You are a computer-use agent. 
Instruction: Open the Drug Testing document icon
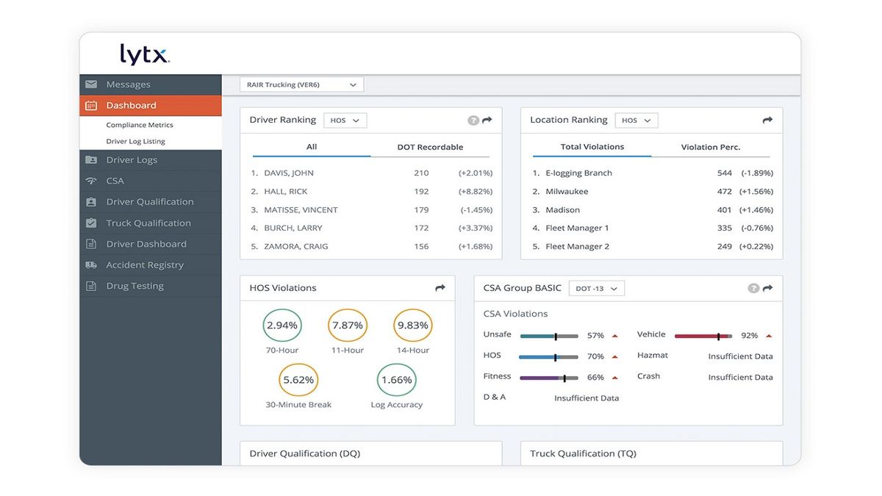[91, 285]
